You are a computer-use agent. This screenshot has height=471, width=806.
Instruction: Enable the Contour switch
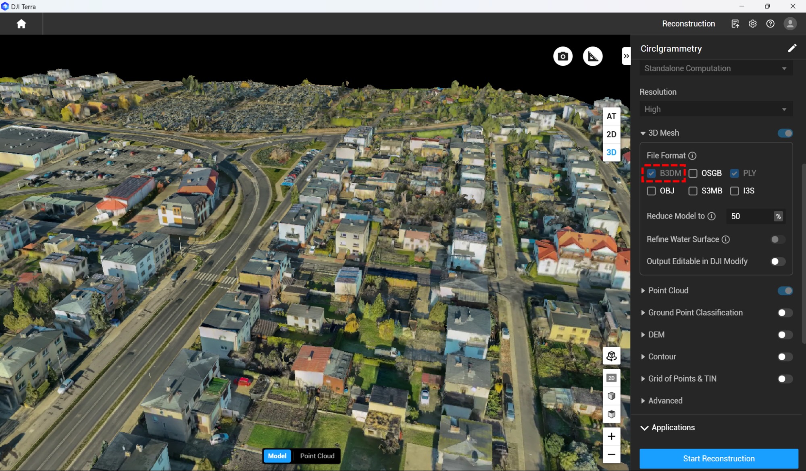tap(785, 357)
